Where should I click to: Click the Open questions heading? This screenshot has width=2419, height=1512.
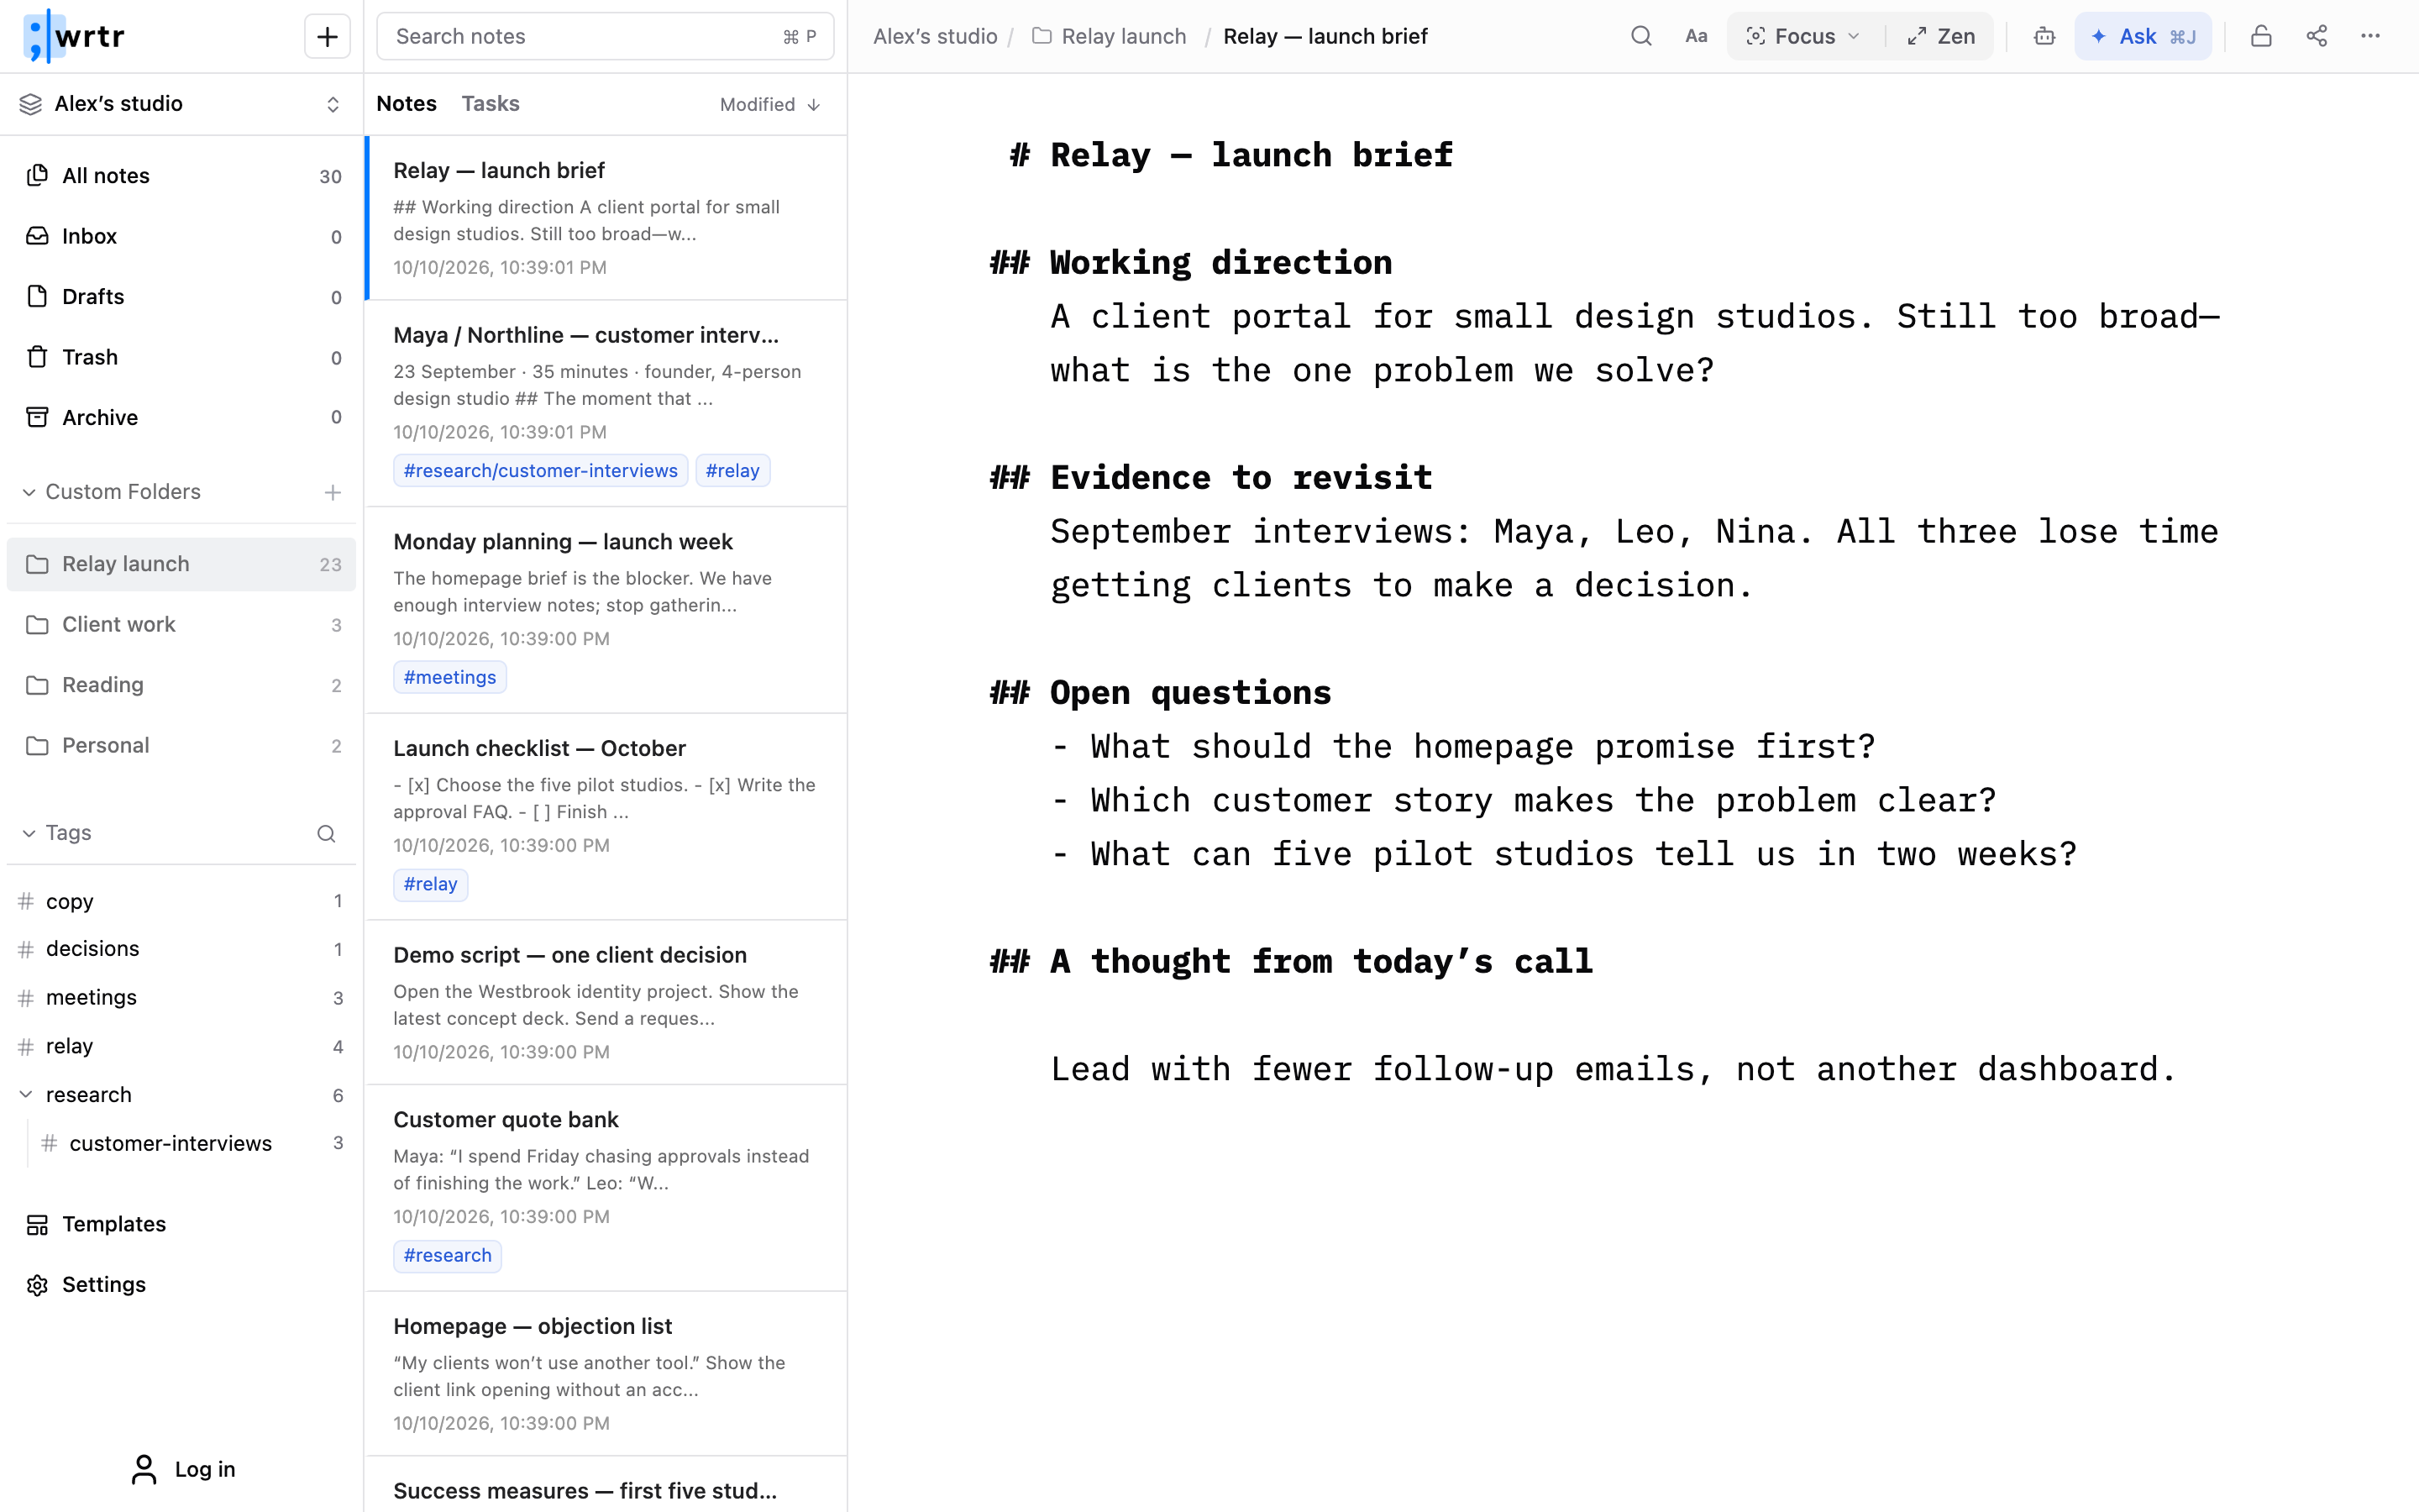[x=1190, y=693]
